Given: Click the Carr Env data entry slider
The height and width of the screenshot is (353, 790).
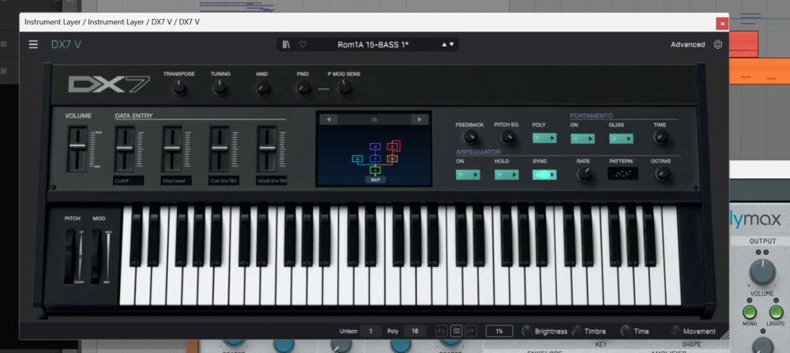Looking at the screenshot, I should click(x=220, y=148).
